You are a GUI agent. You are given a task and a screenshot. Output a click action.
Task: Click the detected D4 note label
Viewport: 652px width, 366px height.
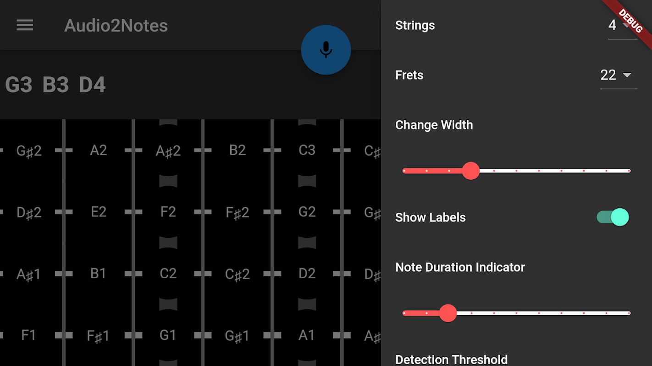92,85
